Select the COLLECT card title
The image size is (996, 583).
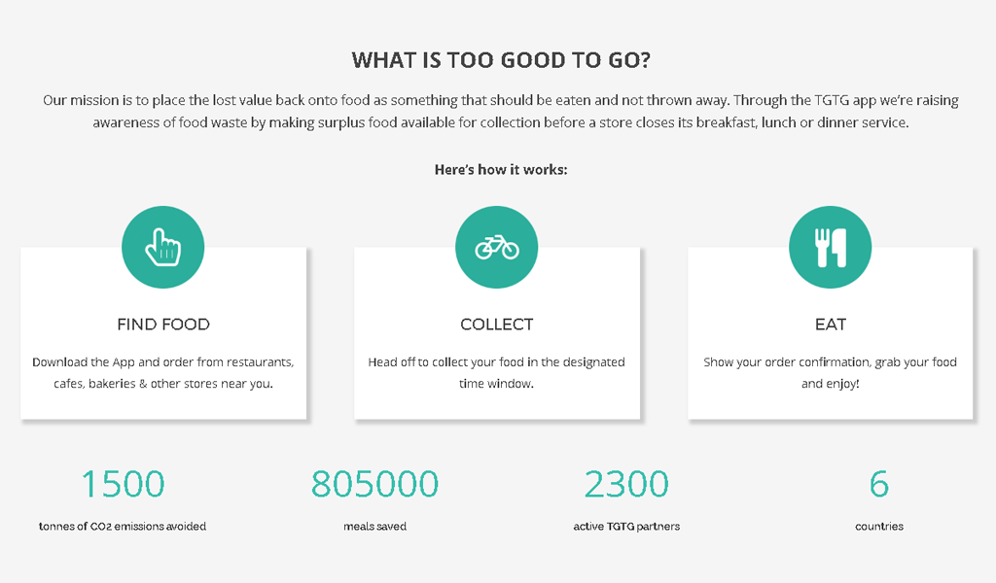coord(497,325)
